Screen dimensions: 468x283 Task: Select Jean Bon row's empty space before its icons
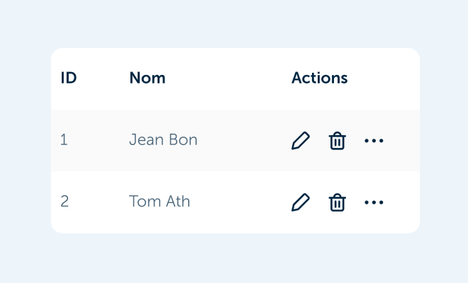pos(243,140)
